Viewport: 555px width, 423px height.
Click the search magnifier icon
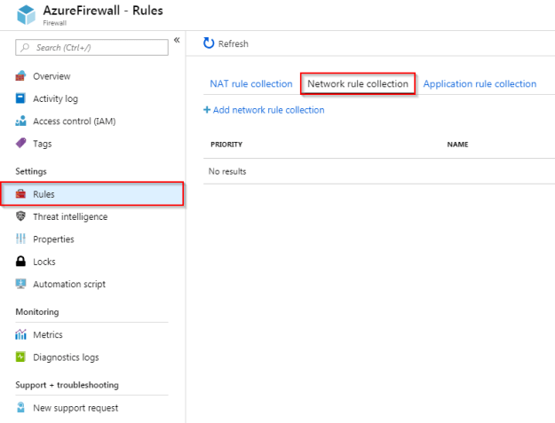pyautogui.click(x=25, y=47)
